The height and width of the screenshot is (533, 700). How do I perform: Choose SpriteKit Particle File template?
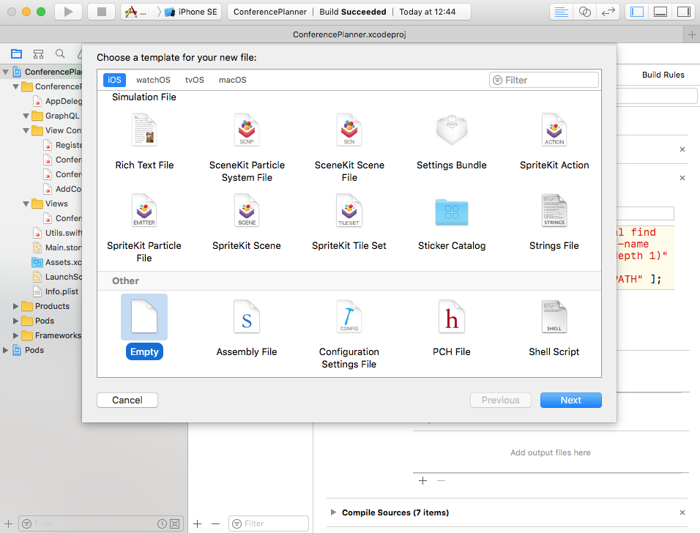coord(144,228)
